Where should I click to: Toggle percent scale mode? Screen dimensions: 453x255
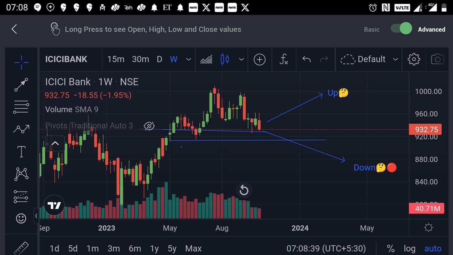pos(391,249)
